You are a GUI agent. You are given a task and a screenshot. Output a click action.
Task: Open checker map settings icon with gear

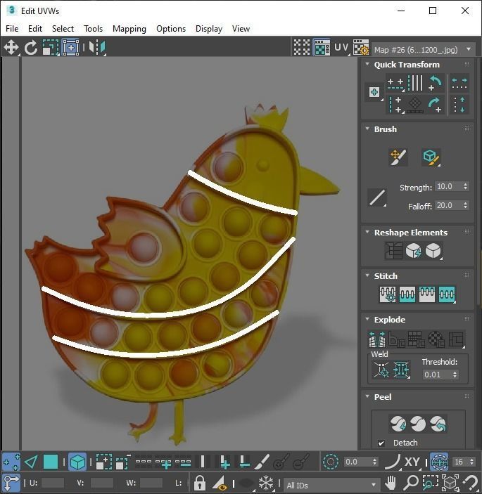(x=361, y=48)
